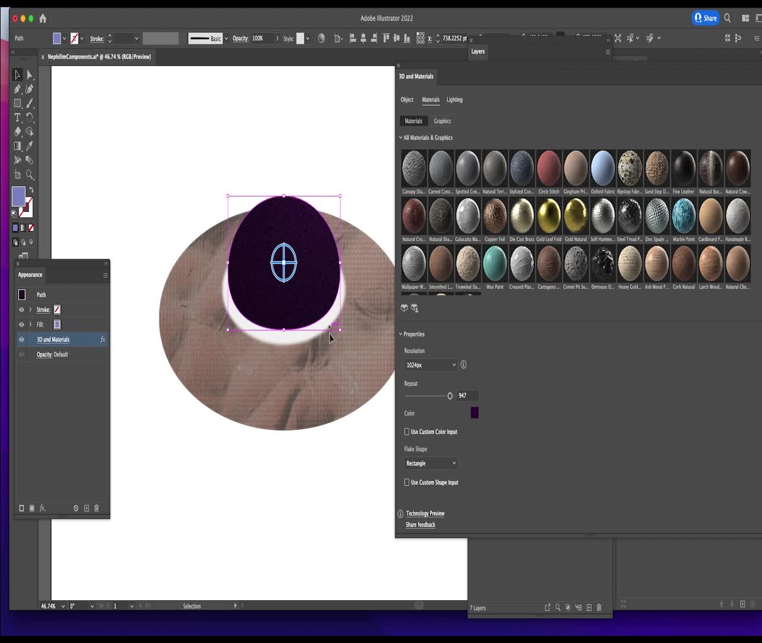Switch to the Object tab
Screen dimensions: 762x643
coord(407,99)
